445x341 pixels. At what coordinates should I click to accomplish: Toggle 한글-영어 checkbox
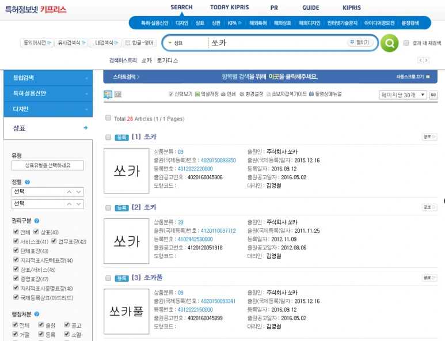pos(128,43)
